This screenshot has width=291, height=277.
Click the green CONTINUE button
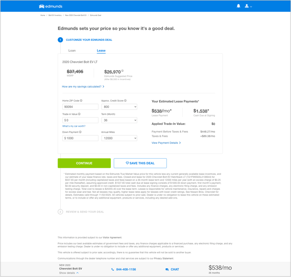pos(84,163)
